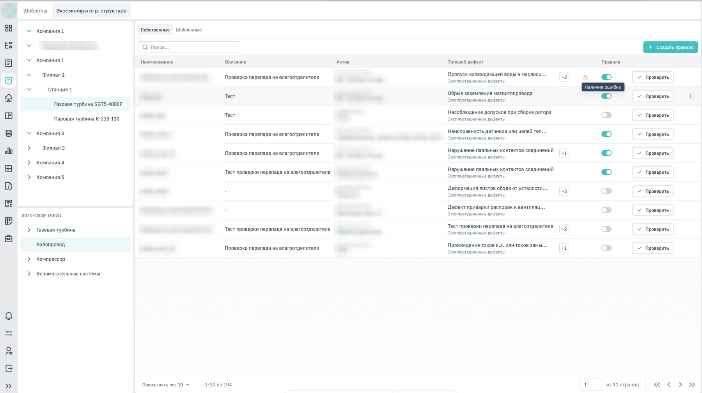Expand the Компания 4 tree node

[29, 162]
